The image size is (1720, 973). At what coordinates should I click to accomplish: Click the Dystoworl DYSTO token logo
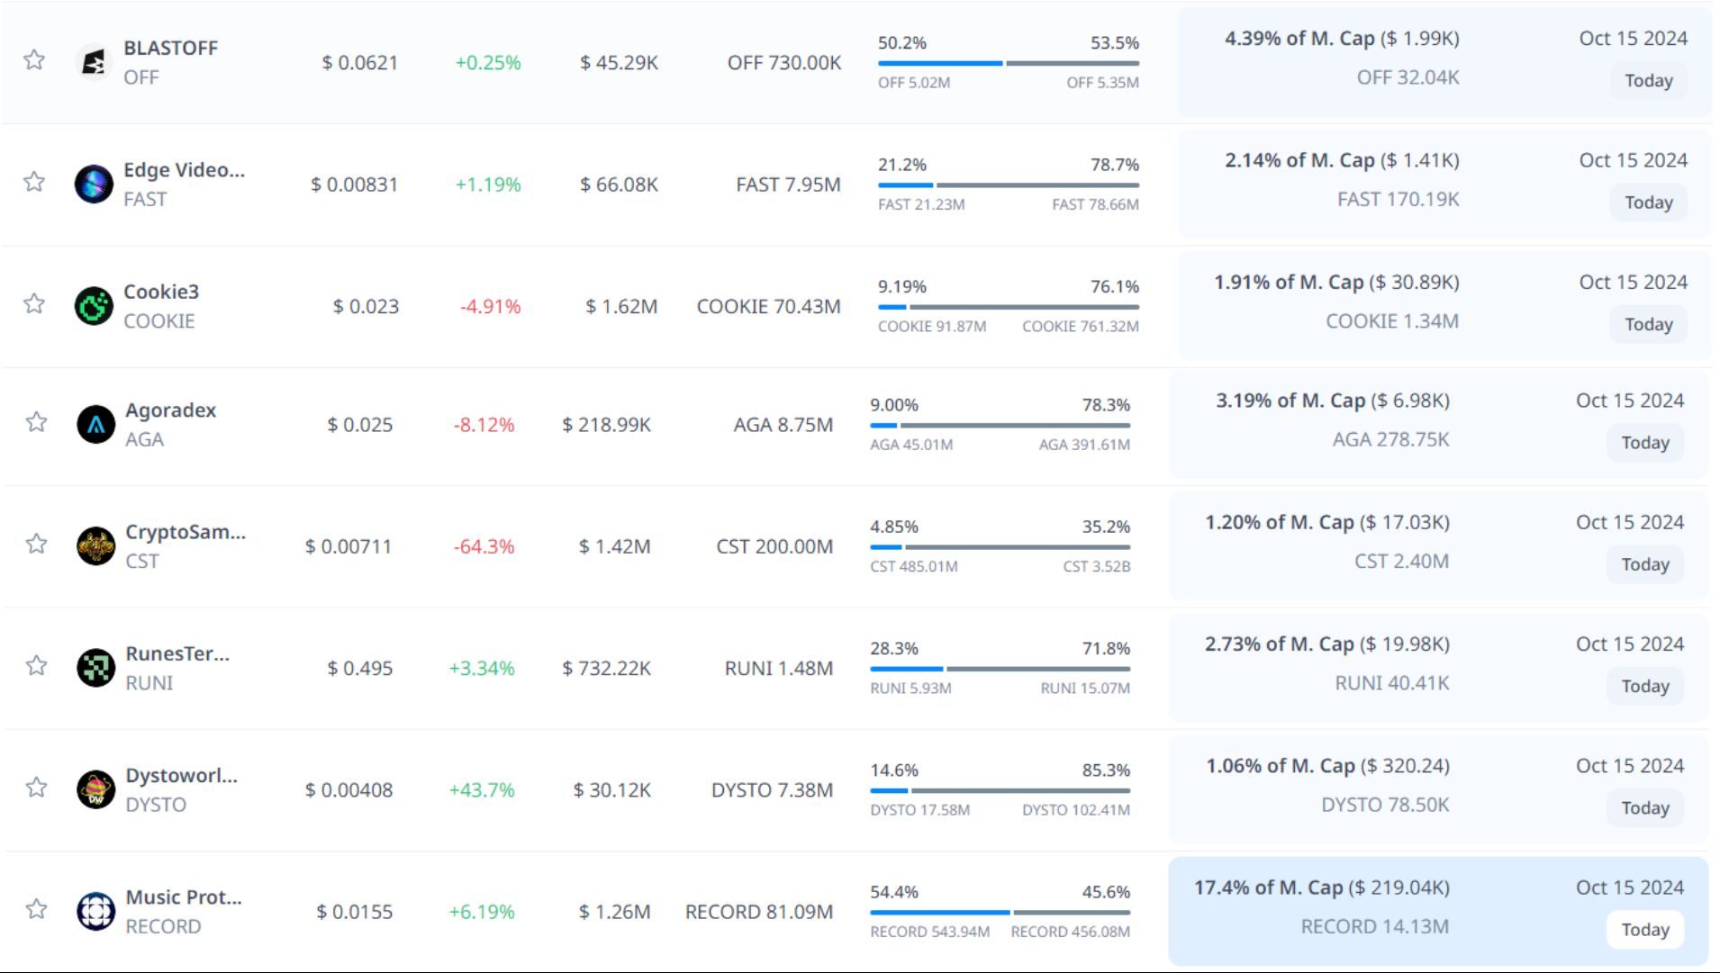tap(95, 789)
